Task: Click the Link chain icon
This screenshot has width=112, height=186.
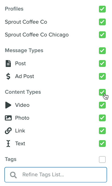Action: click(x=8, y=131)
